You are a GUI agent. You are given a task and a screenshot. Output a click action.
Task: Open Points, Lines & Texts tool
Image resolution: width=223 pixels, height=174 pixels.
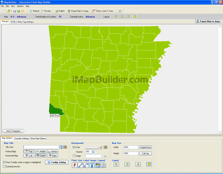pyautogui.click(x=103, y=11)
